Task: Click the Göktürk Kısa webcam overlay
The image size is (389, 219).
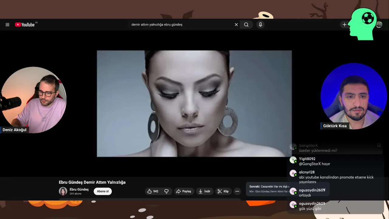Action: point(353,96)
